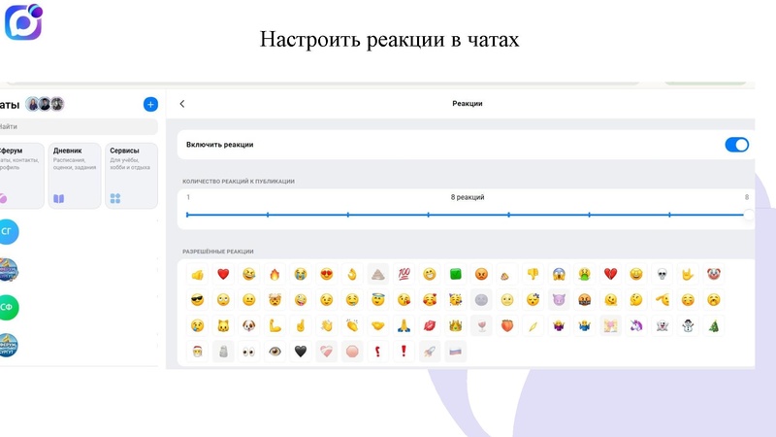Image resolution: width=776 pixels, height=437 pixels.
Task: Toggle the green check mark reaction
Action: point(455,274)
